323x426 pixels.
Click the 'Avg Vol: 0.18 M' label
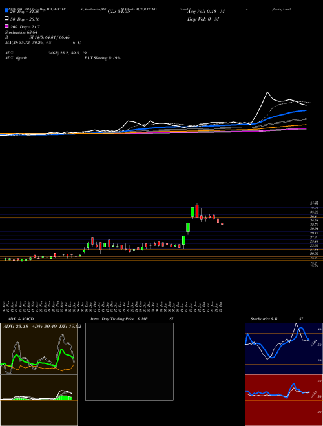pyautogui.click(x=206, y=12)
